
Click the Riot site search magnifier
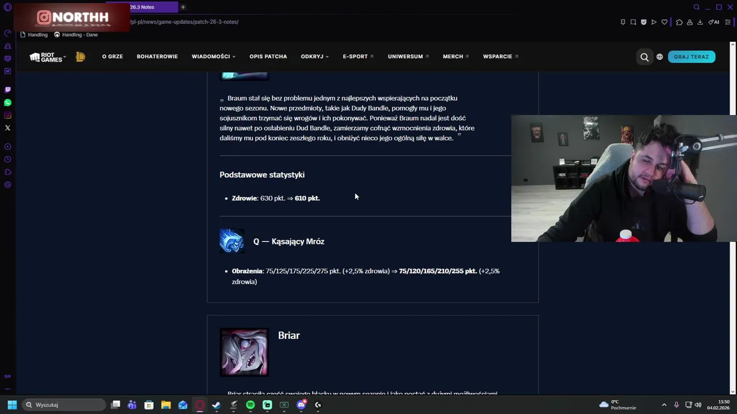[x=644, y=57]
